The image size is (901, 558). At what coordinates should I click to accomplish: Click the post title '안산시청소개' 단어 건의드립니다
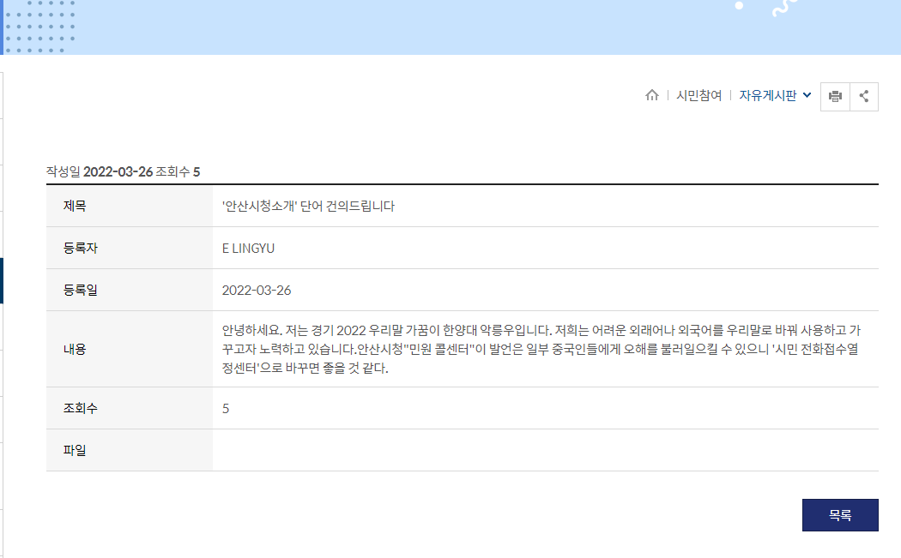pyautogui.click(x=308, y=206)
